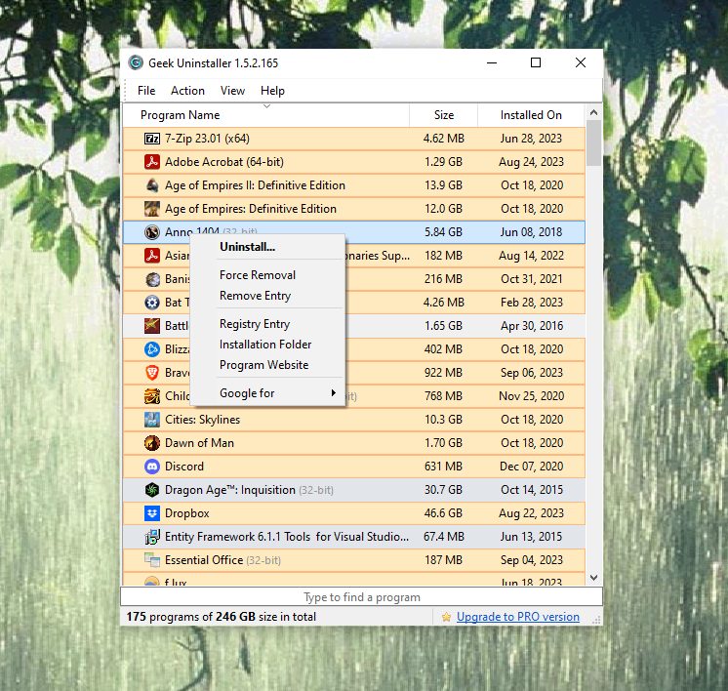Open Installation Folder from context menu
This screenshot has width=728, height=691.
click(x=265, y=345)
